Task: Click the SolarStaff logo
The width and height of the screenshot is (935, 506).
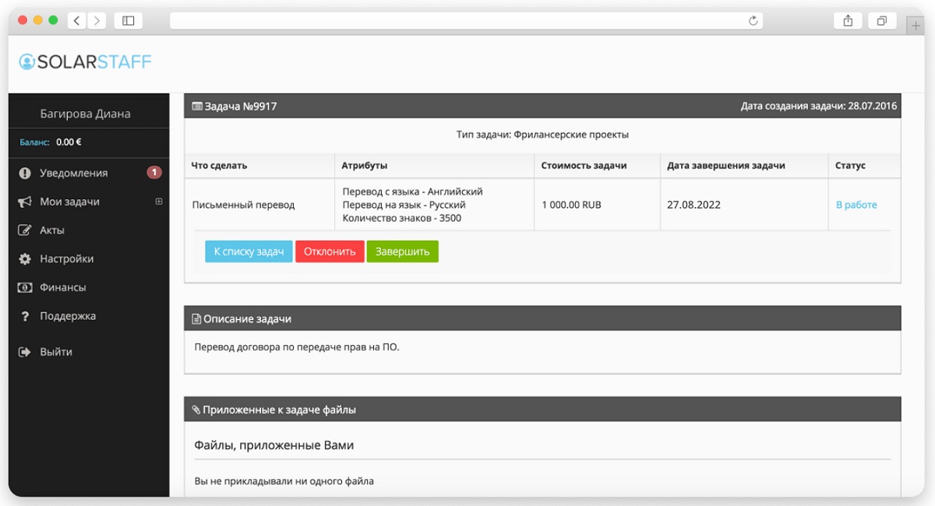Action: point(85,62)
